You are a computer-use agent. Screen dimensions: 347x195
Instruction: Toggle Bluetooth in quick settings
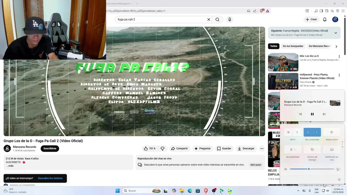click(x=308, y=132)
